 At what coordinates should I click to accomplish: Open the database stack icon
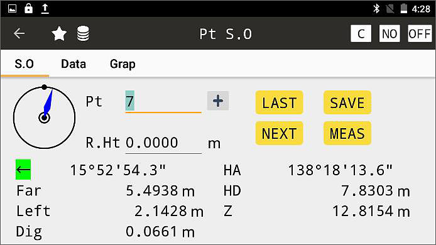83,34
